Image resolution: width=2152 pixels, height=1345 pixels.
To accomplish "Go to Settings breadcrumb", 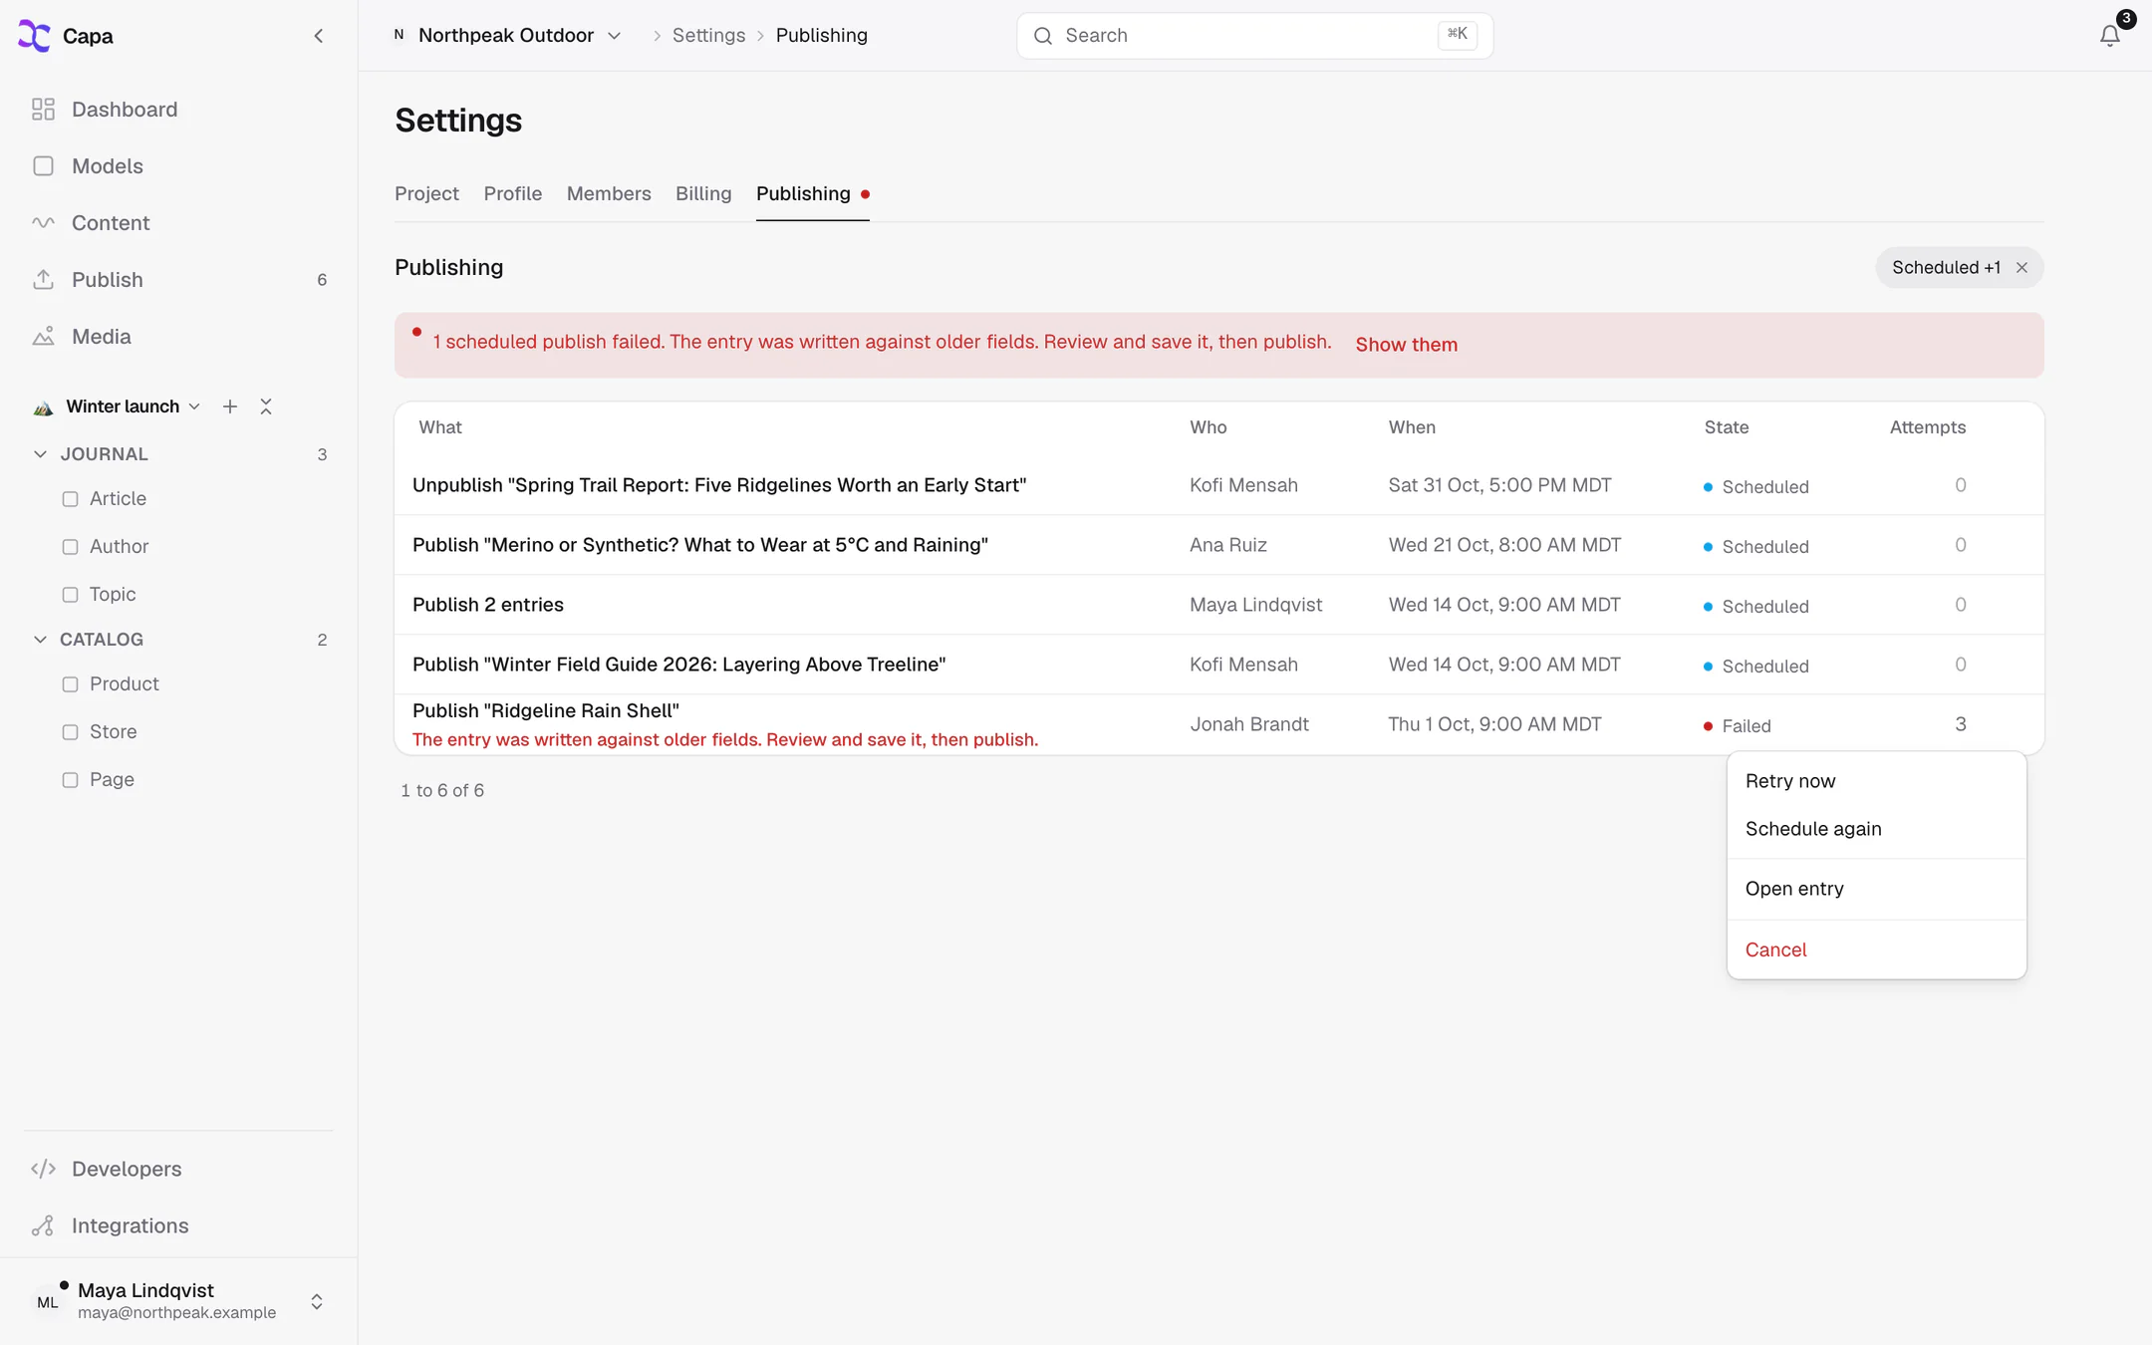I will pos(708,36).
